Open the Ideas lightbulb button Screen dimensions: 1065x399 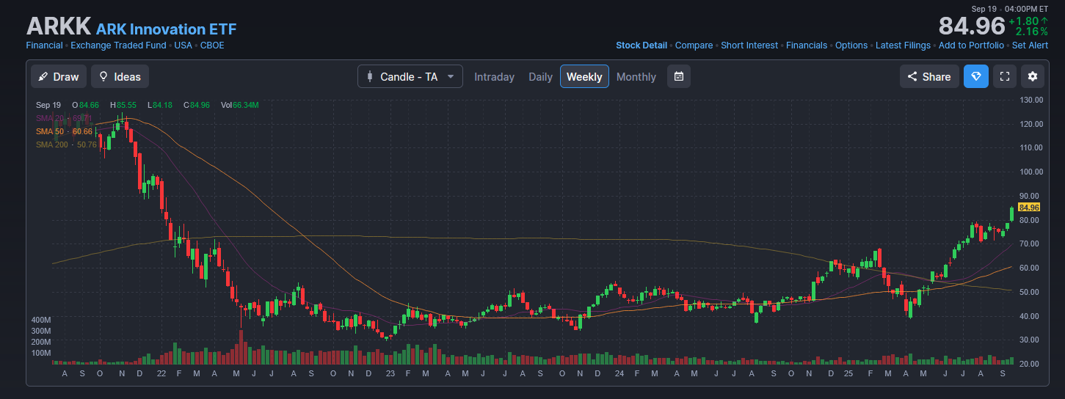click(x=120, y=77)
